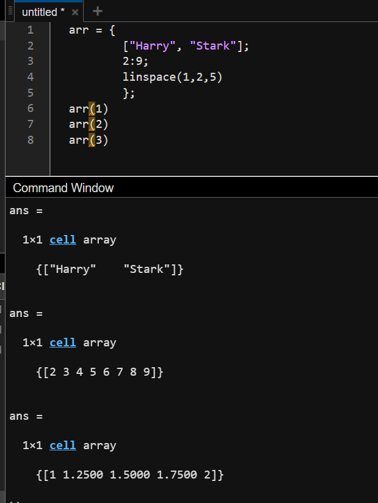The image size is (378, 503).
Task: Open a new editor tab with plus
Action: click(97, 12)
